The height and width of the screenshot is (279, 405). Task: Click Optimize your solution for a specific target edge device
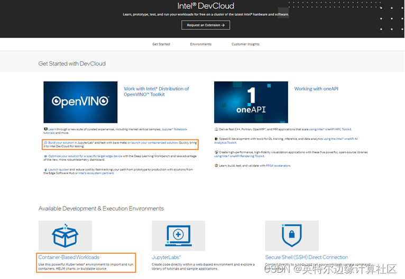coord(85,156)
